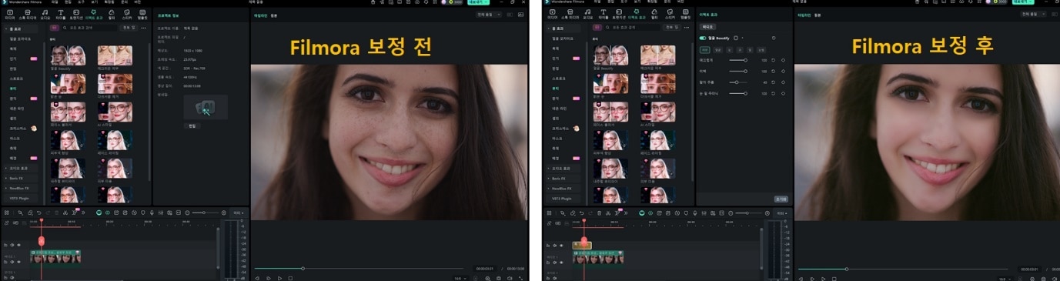1060x281 pixels.
Task: Click the 초기화 reset button in right effects panel
Action: click(x=781, y=199)
